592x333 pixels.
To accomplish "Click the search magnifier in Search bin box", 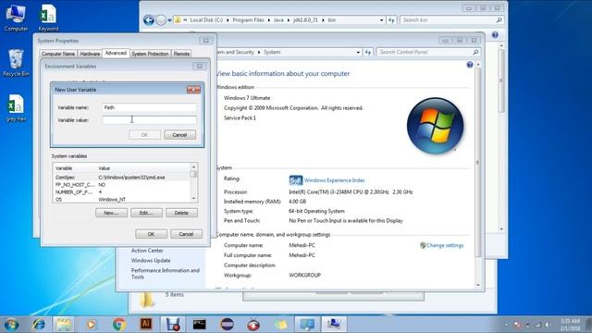I will [499, 20].
